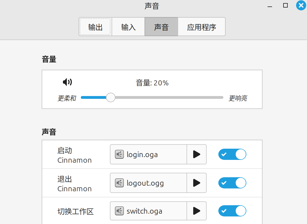Toggle off the 切换工作区 sound

pyautogui.click(x=232, y=211)
